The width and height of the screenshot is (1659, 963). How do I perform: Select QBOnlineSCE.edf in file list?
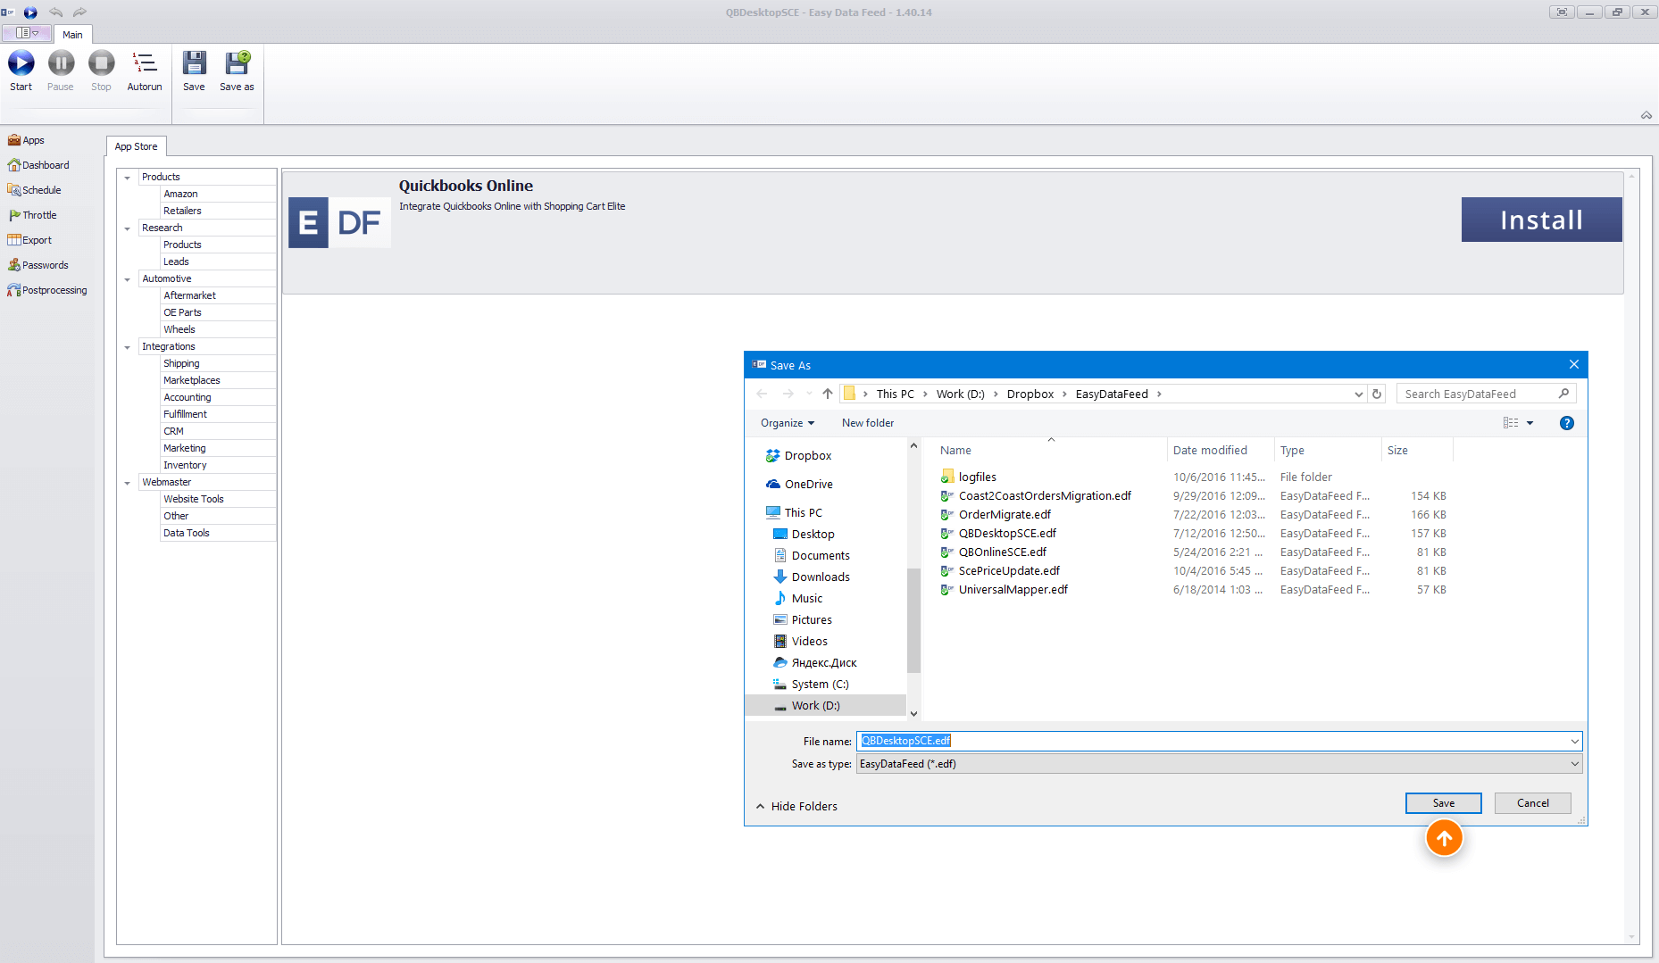tap(1002, 552)
